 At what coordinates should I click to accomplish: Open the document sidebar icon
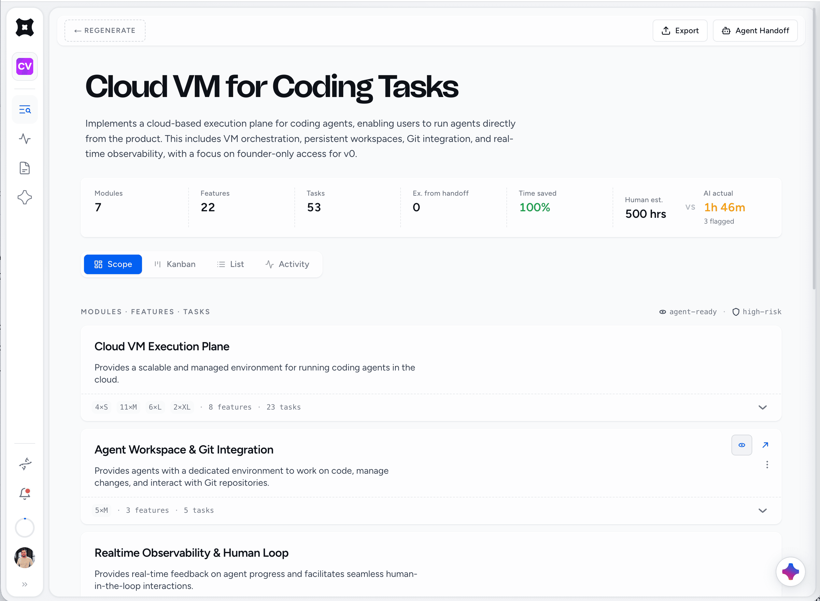click(x=25, y=168)
